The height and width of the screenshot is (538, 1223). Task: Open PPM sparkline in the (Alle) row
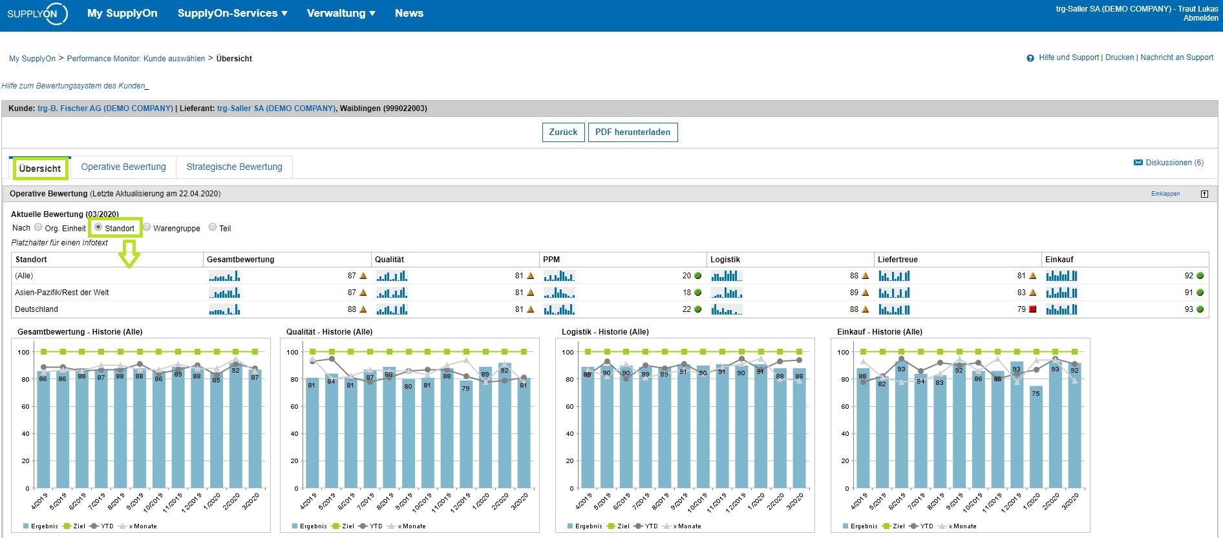pos(559,276)
